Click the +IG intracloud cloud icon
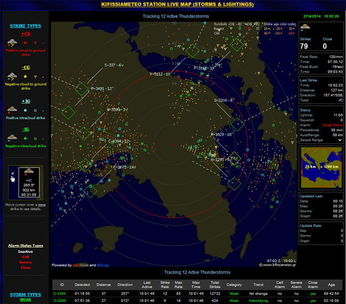The height and width of the screenshot is (304, 346). click(12, 109)
